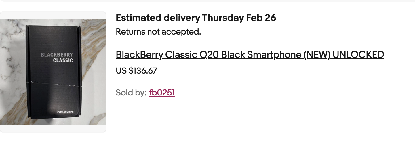This screenshot has width=415, height=149.
Task: Click the "Returns not accepted." notice
Action: point(158,32)
